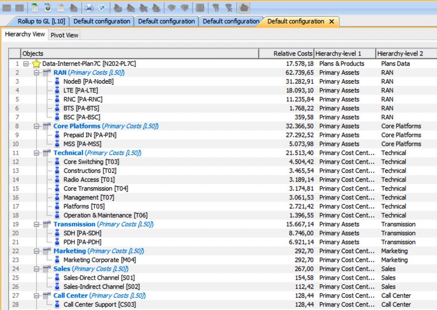This screenshot has width=437, height=310.
Task: Switch to the Pivot View tab
Action: pyautogui.click(x=64, y=35)
